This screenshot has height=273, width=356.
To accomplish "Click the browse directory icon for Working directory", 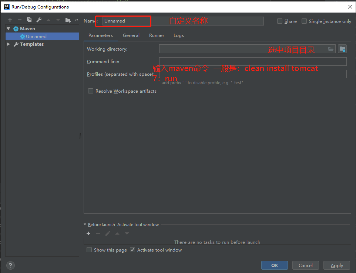I will tap(330, 48).
